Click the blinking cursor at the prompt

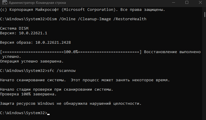tap(48, 114)
